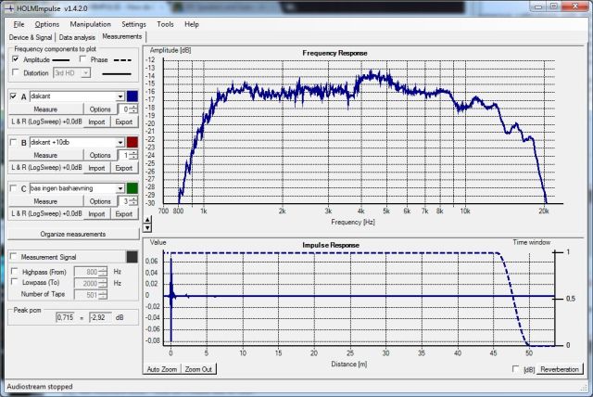Screen dimensions: 593x397
Task: Adjust the Highpass 800 Hz stepper
Action: (103, 272)
